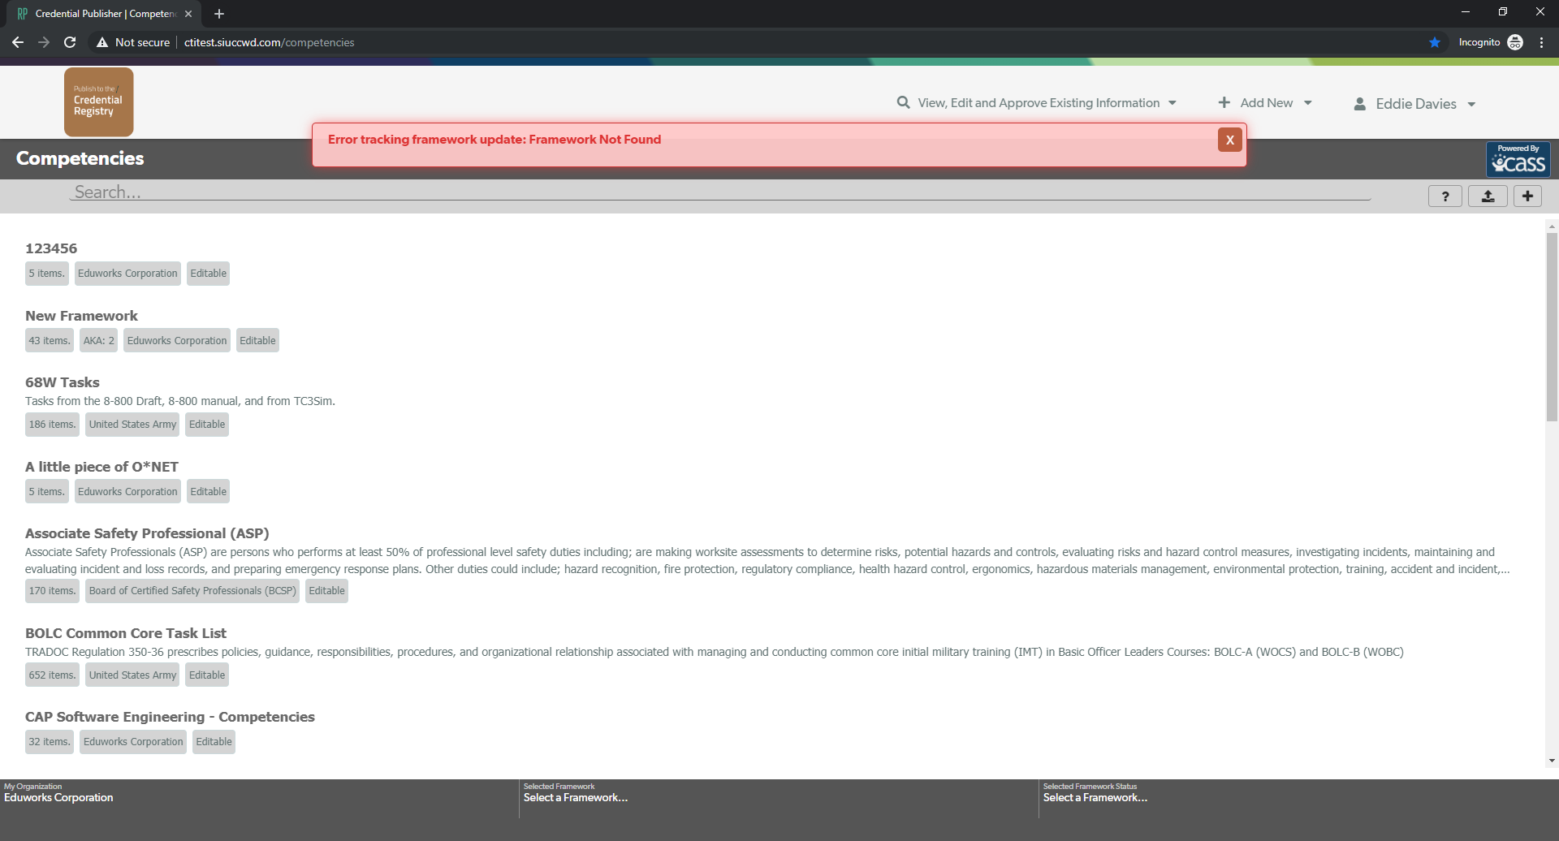Image resolution: width=1559 pixels, height=841 pixels.
Task: Click United States Army tag under 68W Tasks
Action: [x=132, y=425]
